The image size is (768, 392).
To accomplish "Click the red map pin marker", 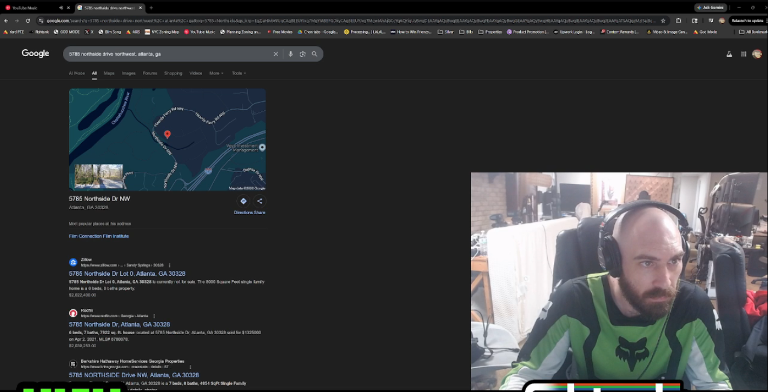I will (168, 134).
